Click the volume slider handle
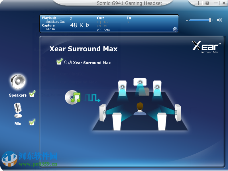 pyautogui.click(x=210, y=20)
